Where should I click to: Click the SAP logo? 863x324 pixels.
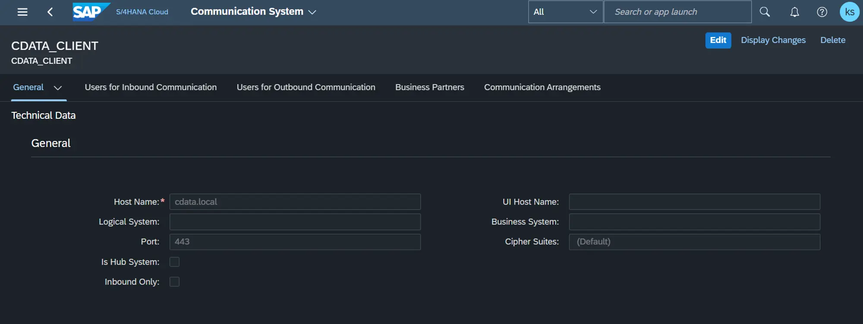tap(91, 12)
